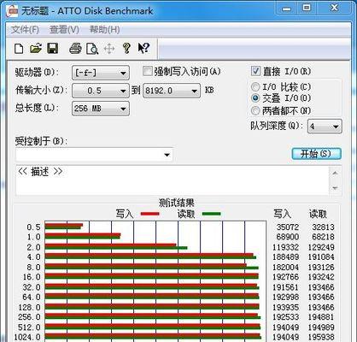This screenshot has width=357, height=342.
Task: Open the 帮助(H) menu
Action: [x=104, y=30]
